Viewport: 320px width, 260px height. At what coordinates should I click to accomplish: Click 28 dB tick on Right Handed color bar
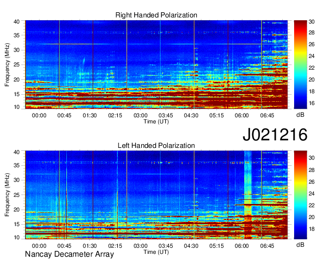tap(312, 32)
